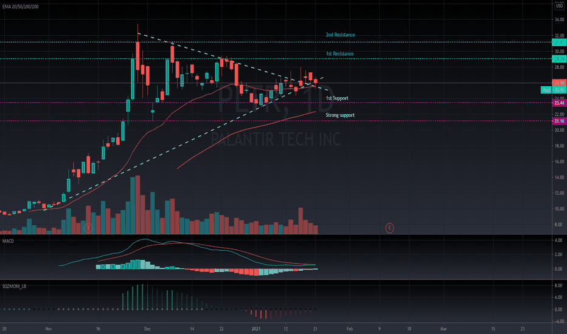Select the SQZMOM_LB indicator label
Viewport: 567px width, 334px height.
coord(14,287)
